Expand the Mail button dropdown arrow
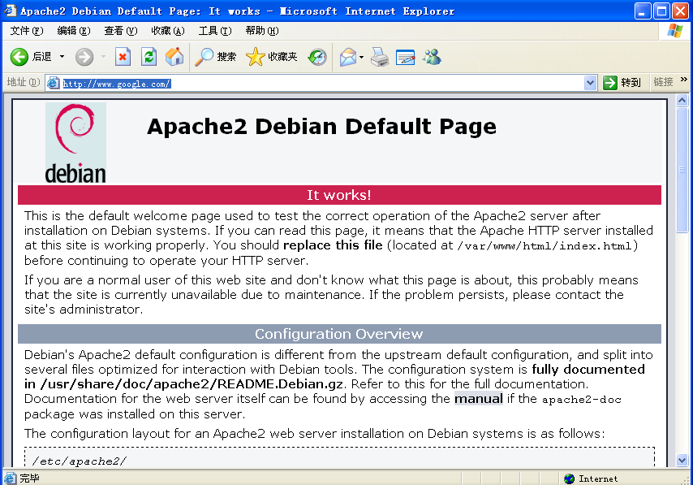This screenshot has height=485, width=693. [362, 57]
